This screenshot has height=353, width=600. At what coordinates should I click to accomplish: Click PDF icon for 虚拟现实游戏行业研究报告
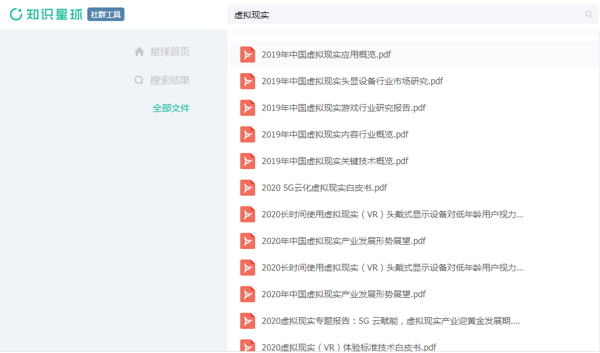pyautogui.click(x=248, y=108)
